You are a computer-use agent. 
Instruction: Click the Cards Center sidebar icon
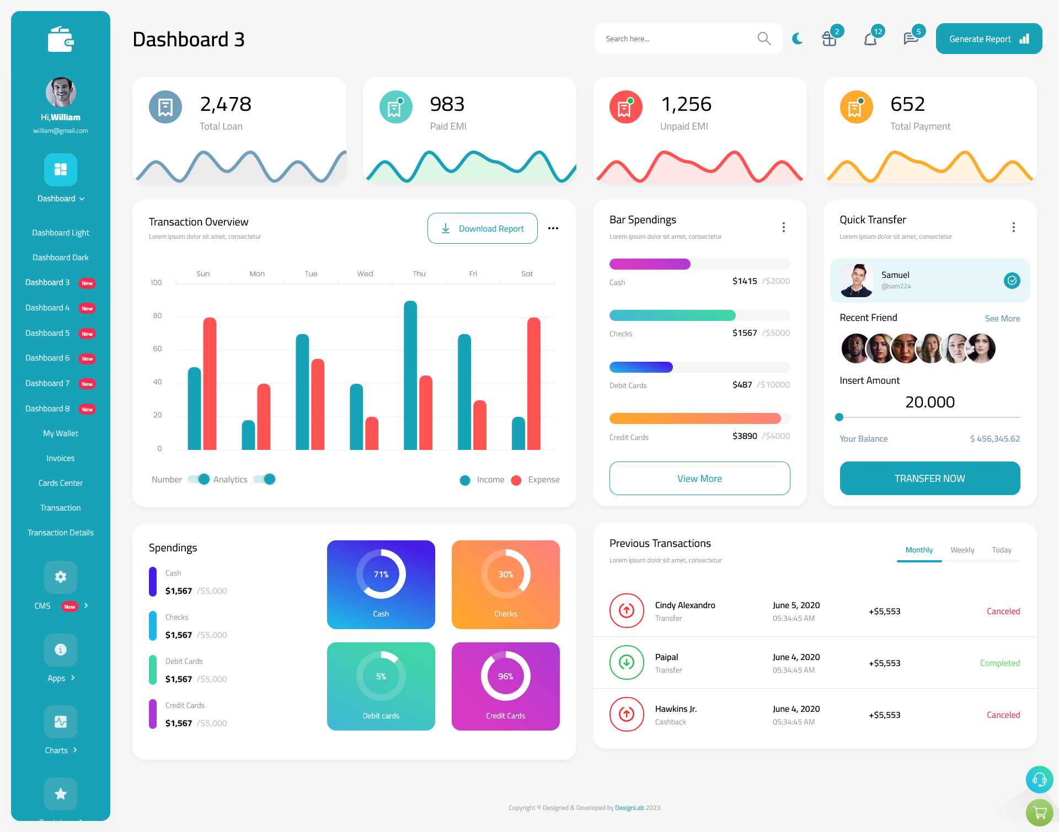click(60, 482)
